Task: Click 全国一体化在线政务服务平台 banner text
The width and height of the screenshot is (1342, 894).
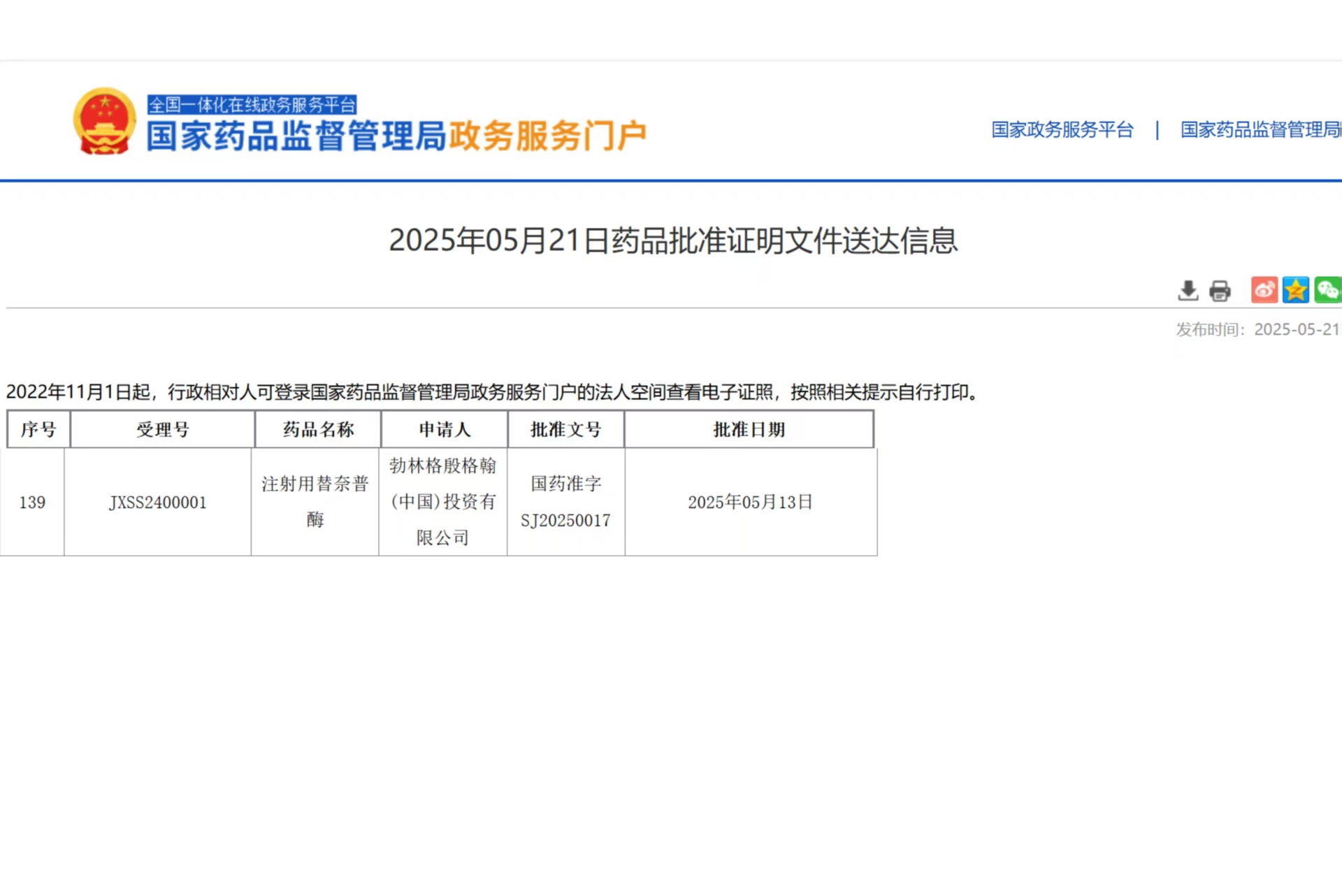Action: [x=252, y=105]
